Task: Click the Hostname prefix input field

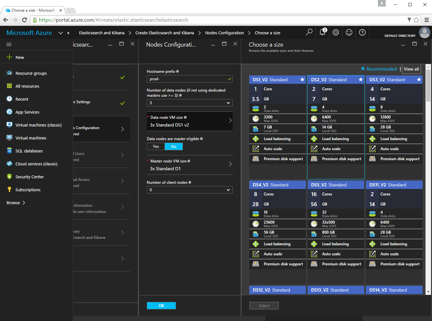Action: [x=190, y=79]
